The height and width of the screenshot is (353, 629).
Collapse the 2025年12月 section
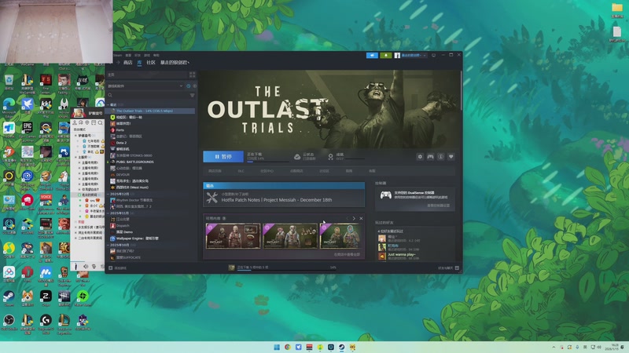pos(108,194)
